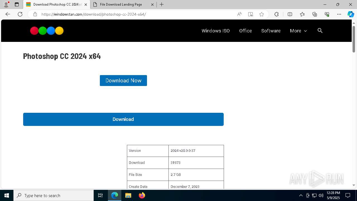Close the Download Photoshop CC 2024 tab
This screenshot has height=201, width=357.
click(x=86, y=4)
